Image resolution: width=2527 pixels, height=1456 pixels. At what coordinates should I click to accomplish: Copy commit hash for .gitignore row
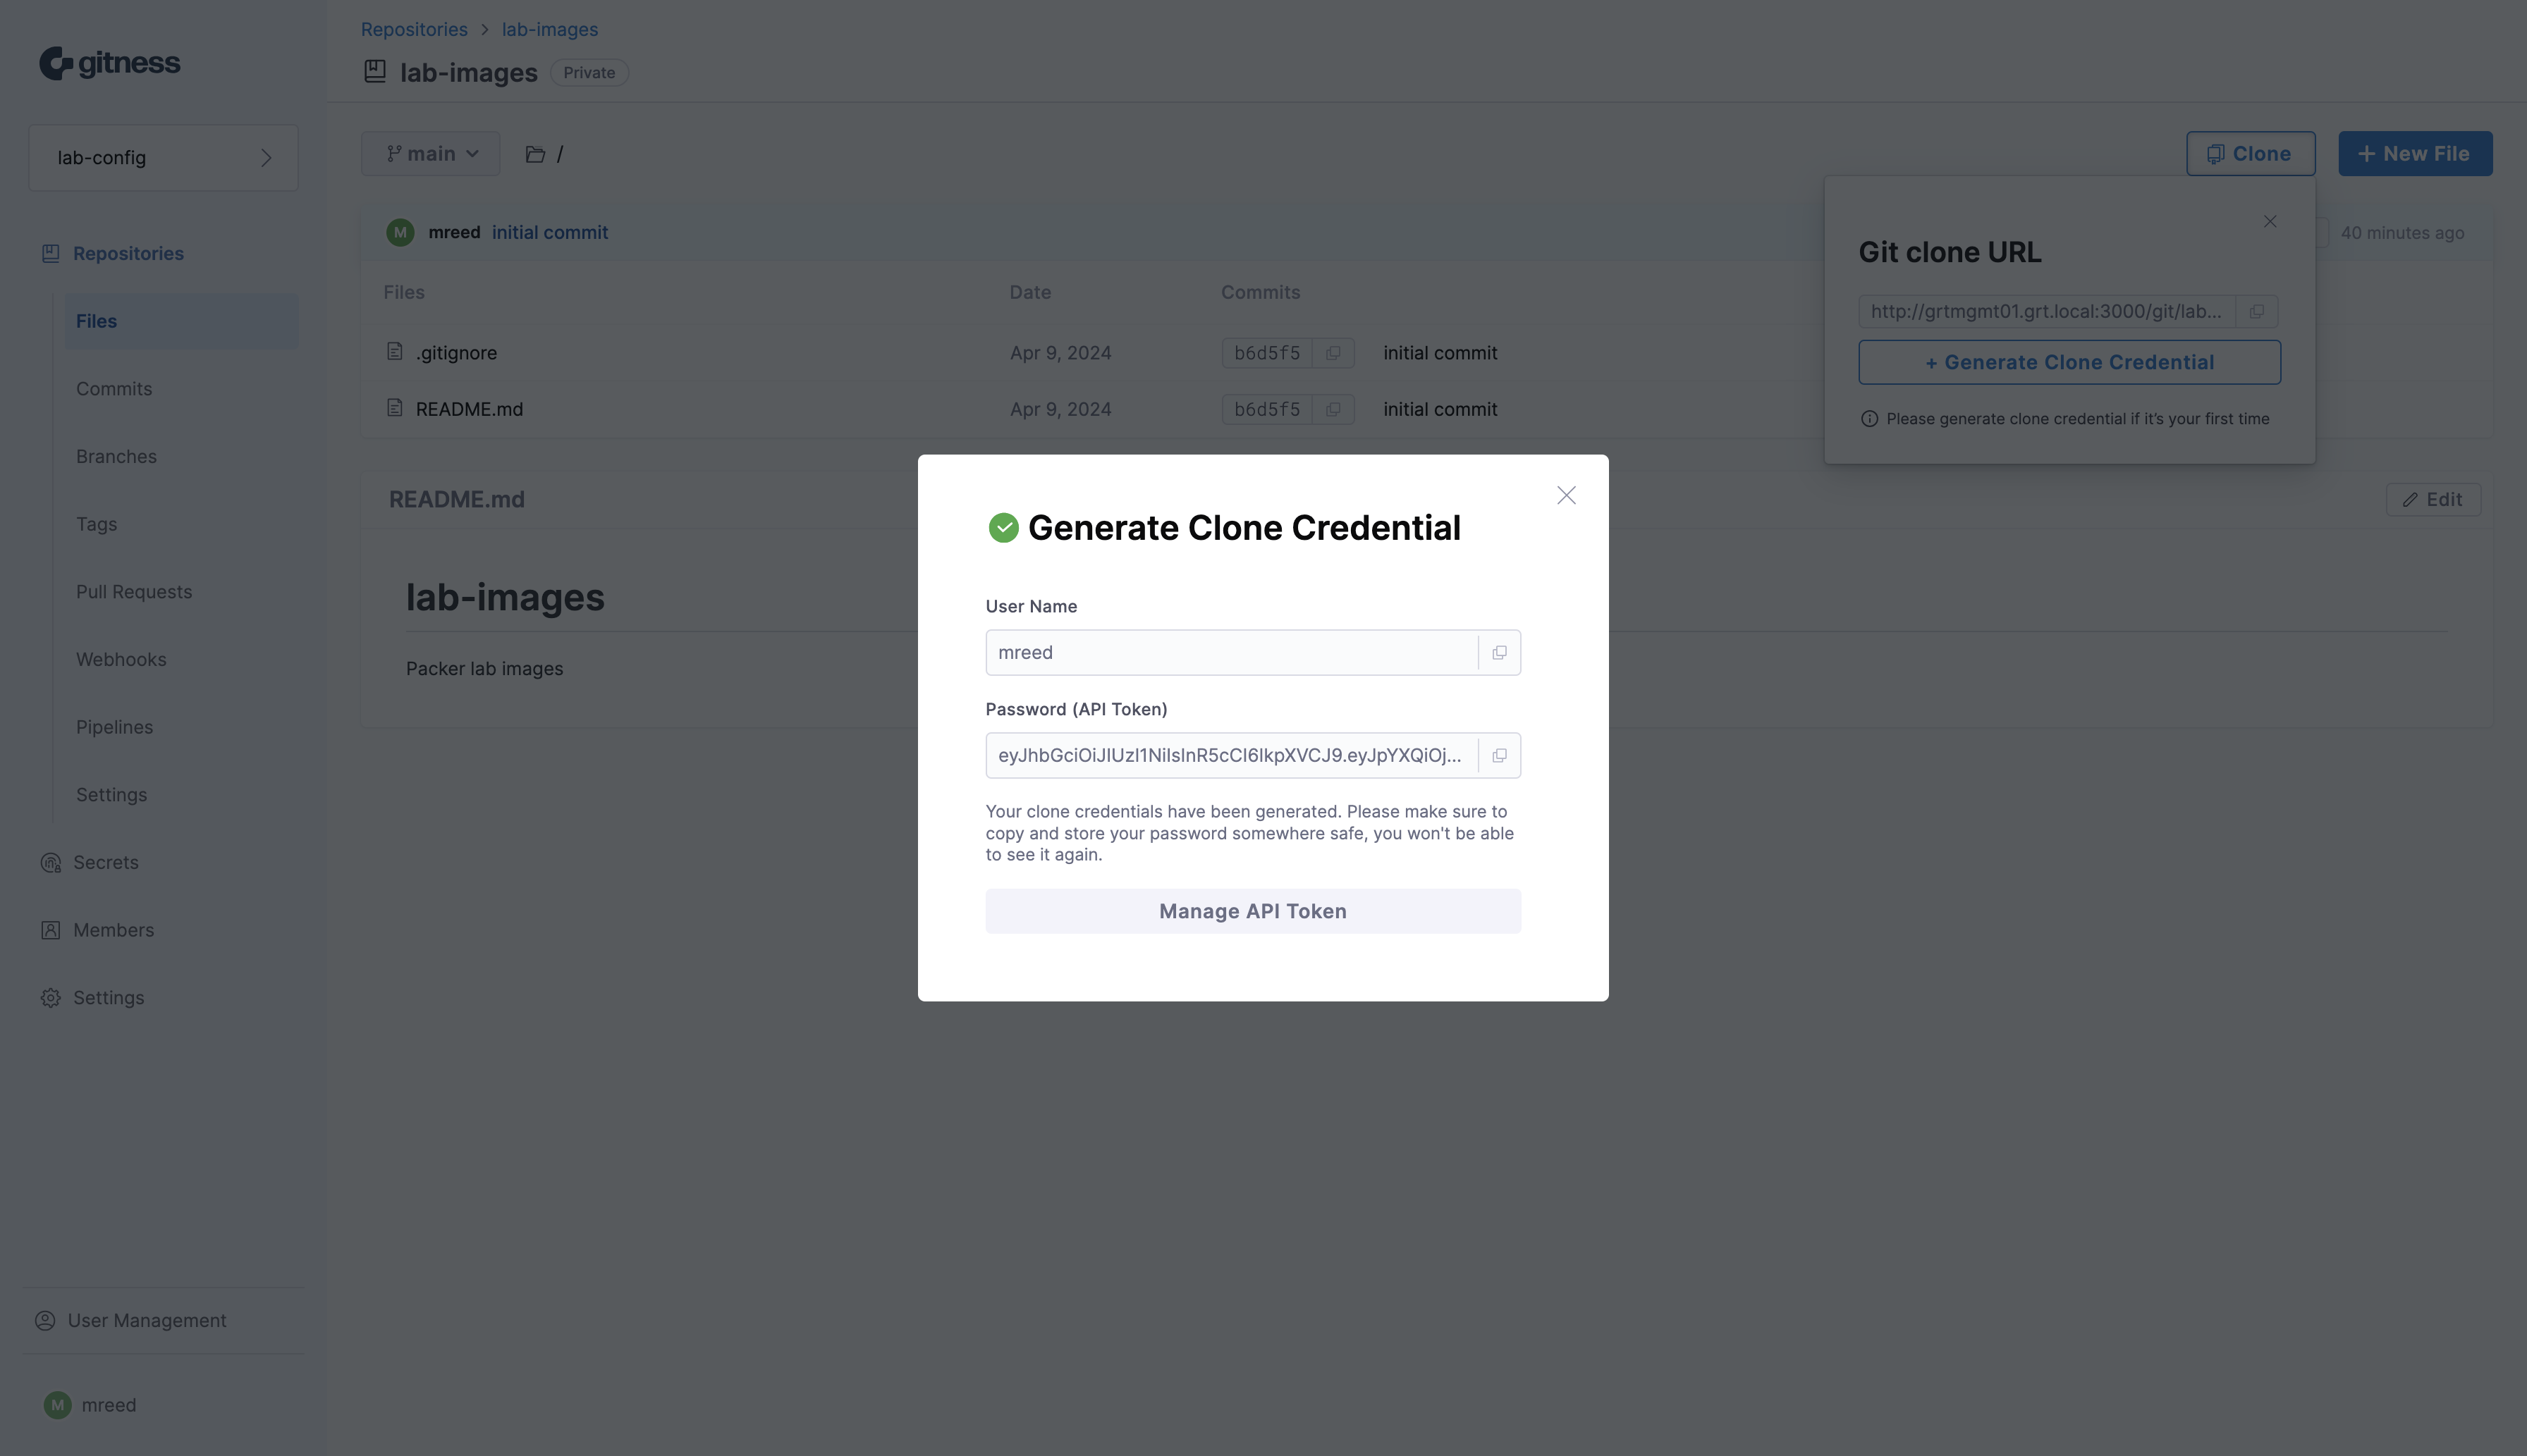point(1333,353)
